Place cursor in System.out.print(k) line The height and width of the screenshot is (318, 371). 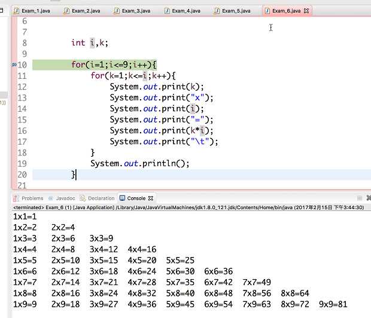tap(157, 87)
